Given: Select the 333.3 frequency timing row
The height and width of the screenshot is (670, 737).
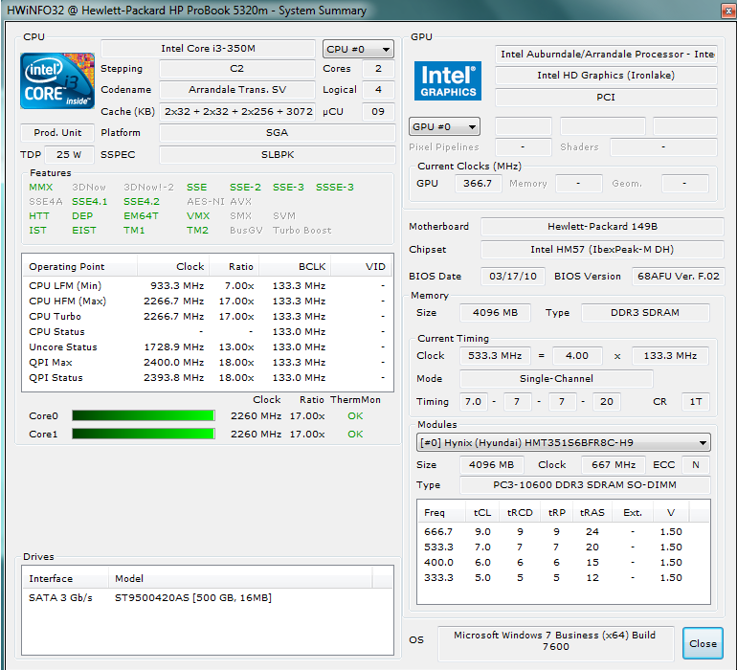Looking at the screenshot, I should click(x=563, y=578).
